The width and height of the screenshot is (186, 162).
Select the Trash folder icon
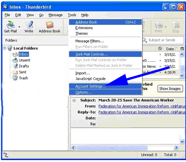tap(15, 78)
